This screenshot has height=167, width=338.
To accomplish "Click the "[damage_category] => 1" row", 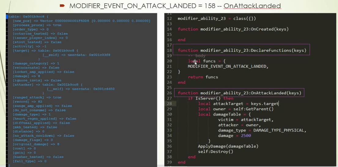I will click(x=36, y=63).
